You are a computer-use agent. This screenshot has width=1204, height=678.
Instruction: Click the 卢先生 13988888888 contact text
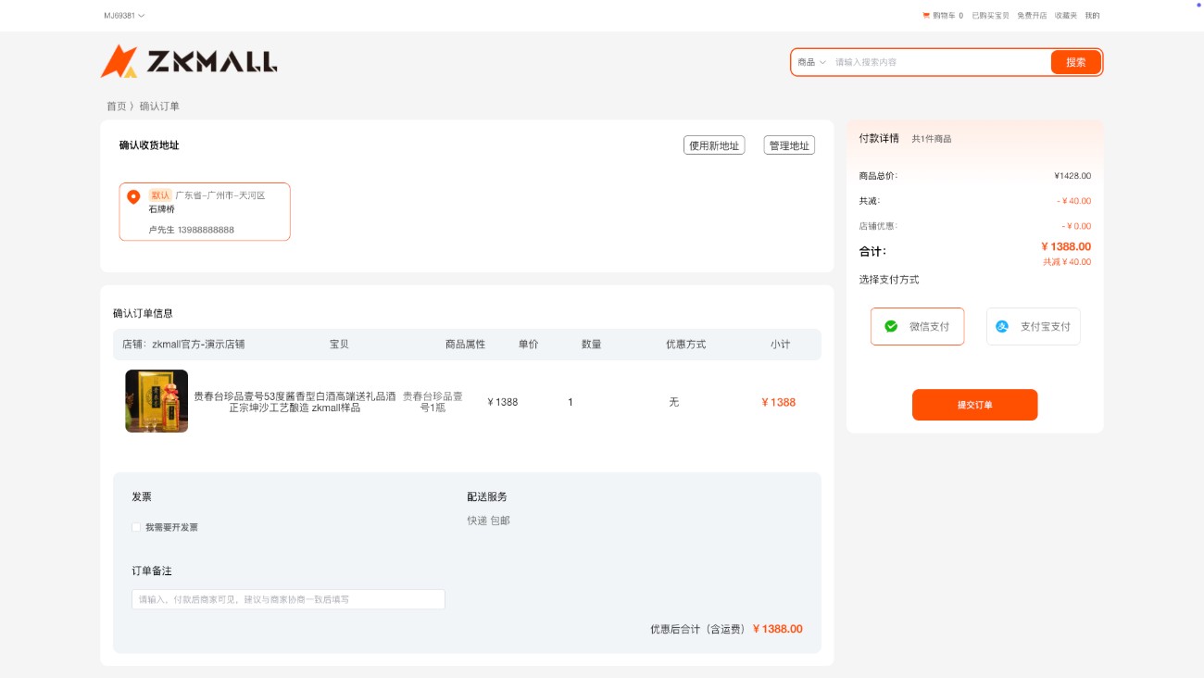pos(191,230)
